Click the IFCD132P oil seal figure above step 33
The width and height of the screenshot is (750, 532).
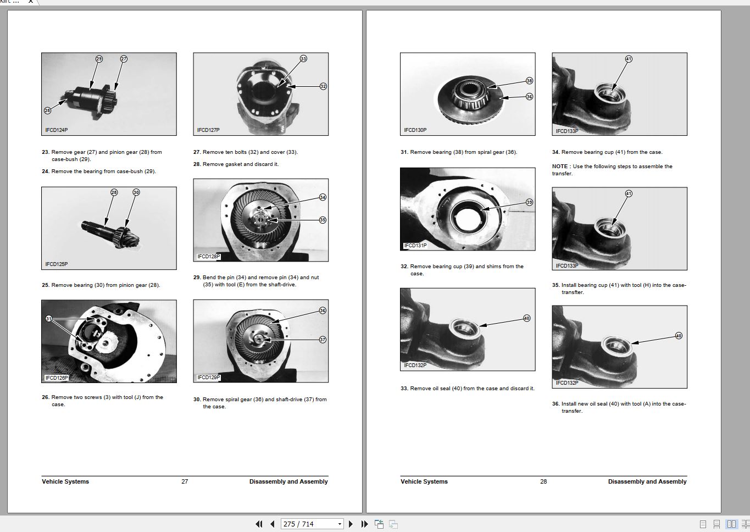point(468,329)
